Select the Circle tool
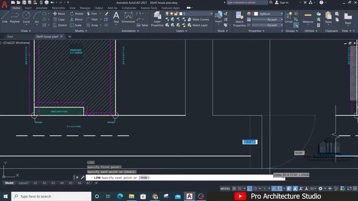 tap(26, 17)
